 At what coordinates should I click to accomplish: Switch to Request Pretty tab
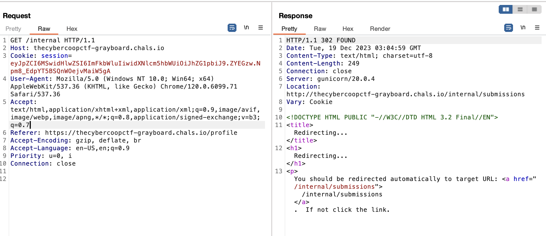point(13,29)
